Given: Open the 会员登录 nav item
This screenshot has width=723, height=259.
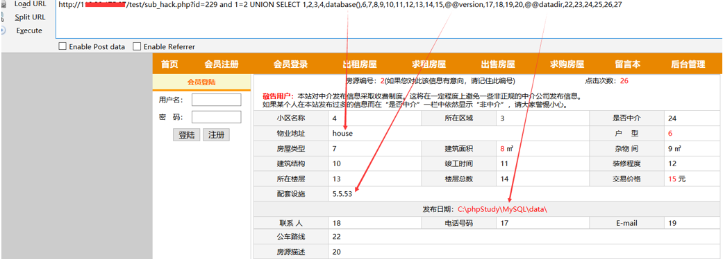Looking at the screenshot, I should tap(290, 64).
